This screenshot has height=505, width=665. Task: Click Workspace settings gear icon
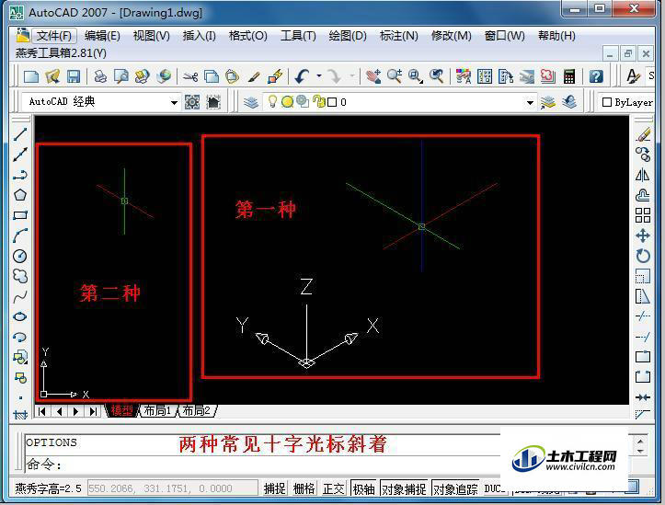click(192, 102)
